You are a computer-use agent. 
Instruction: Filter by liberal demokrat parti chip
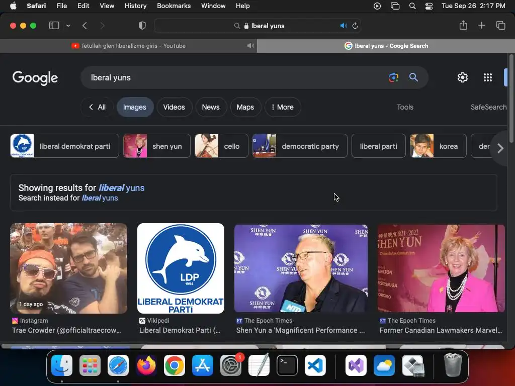(x=64, y=146)
